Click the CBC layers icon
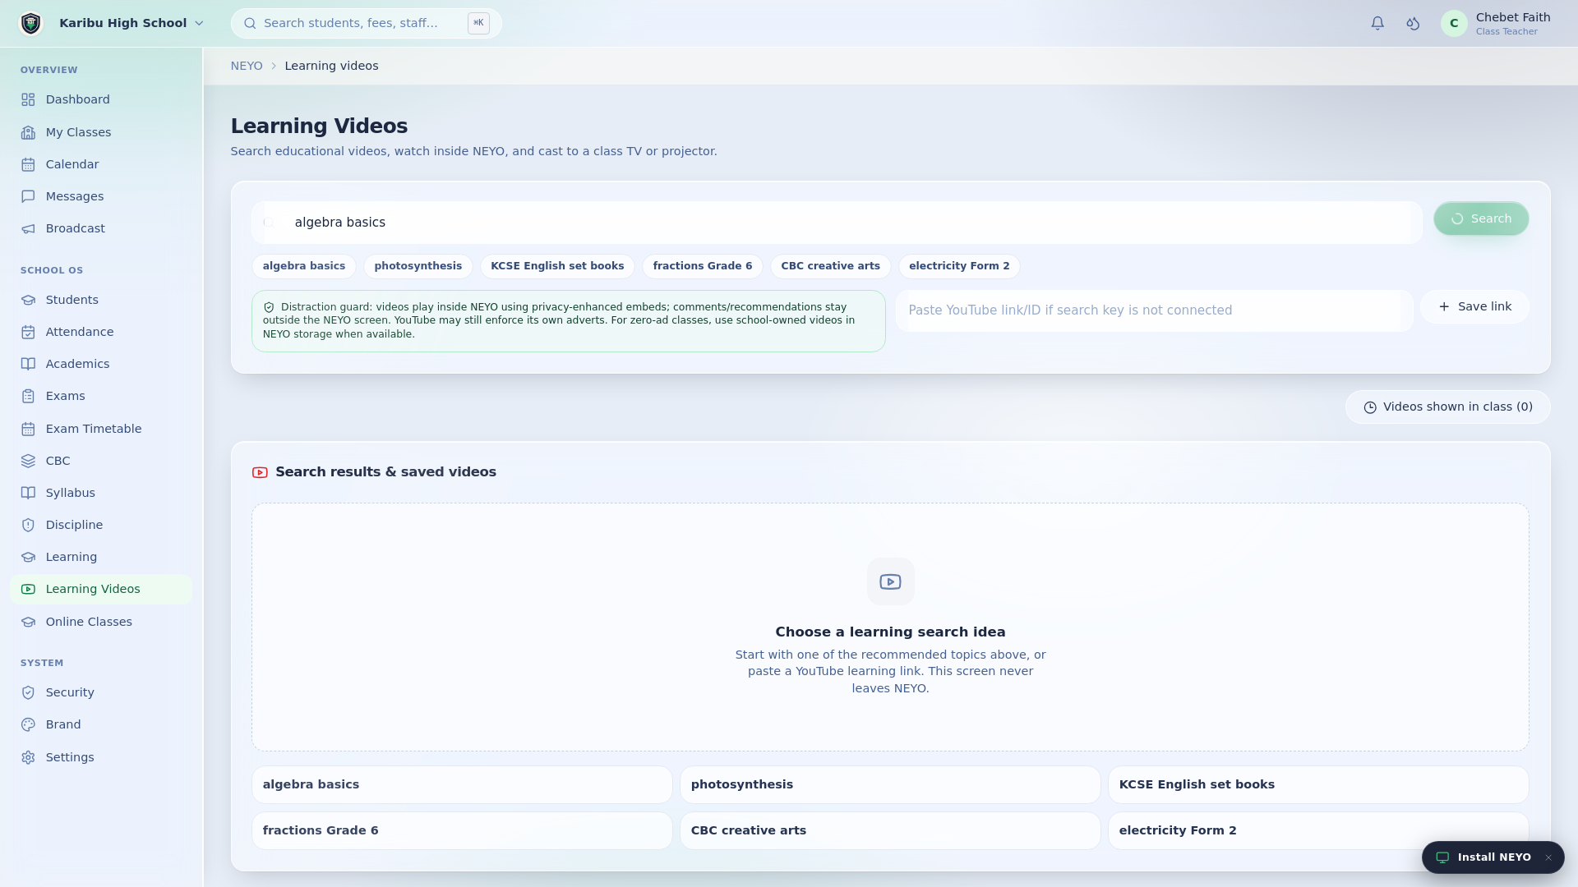The image size is (1578, 887). [28, 461]
